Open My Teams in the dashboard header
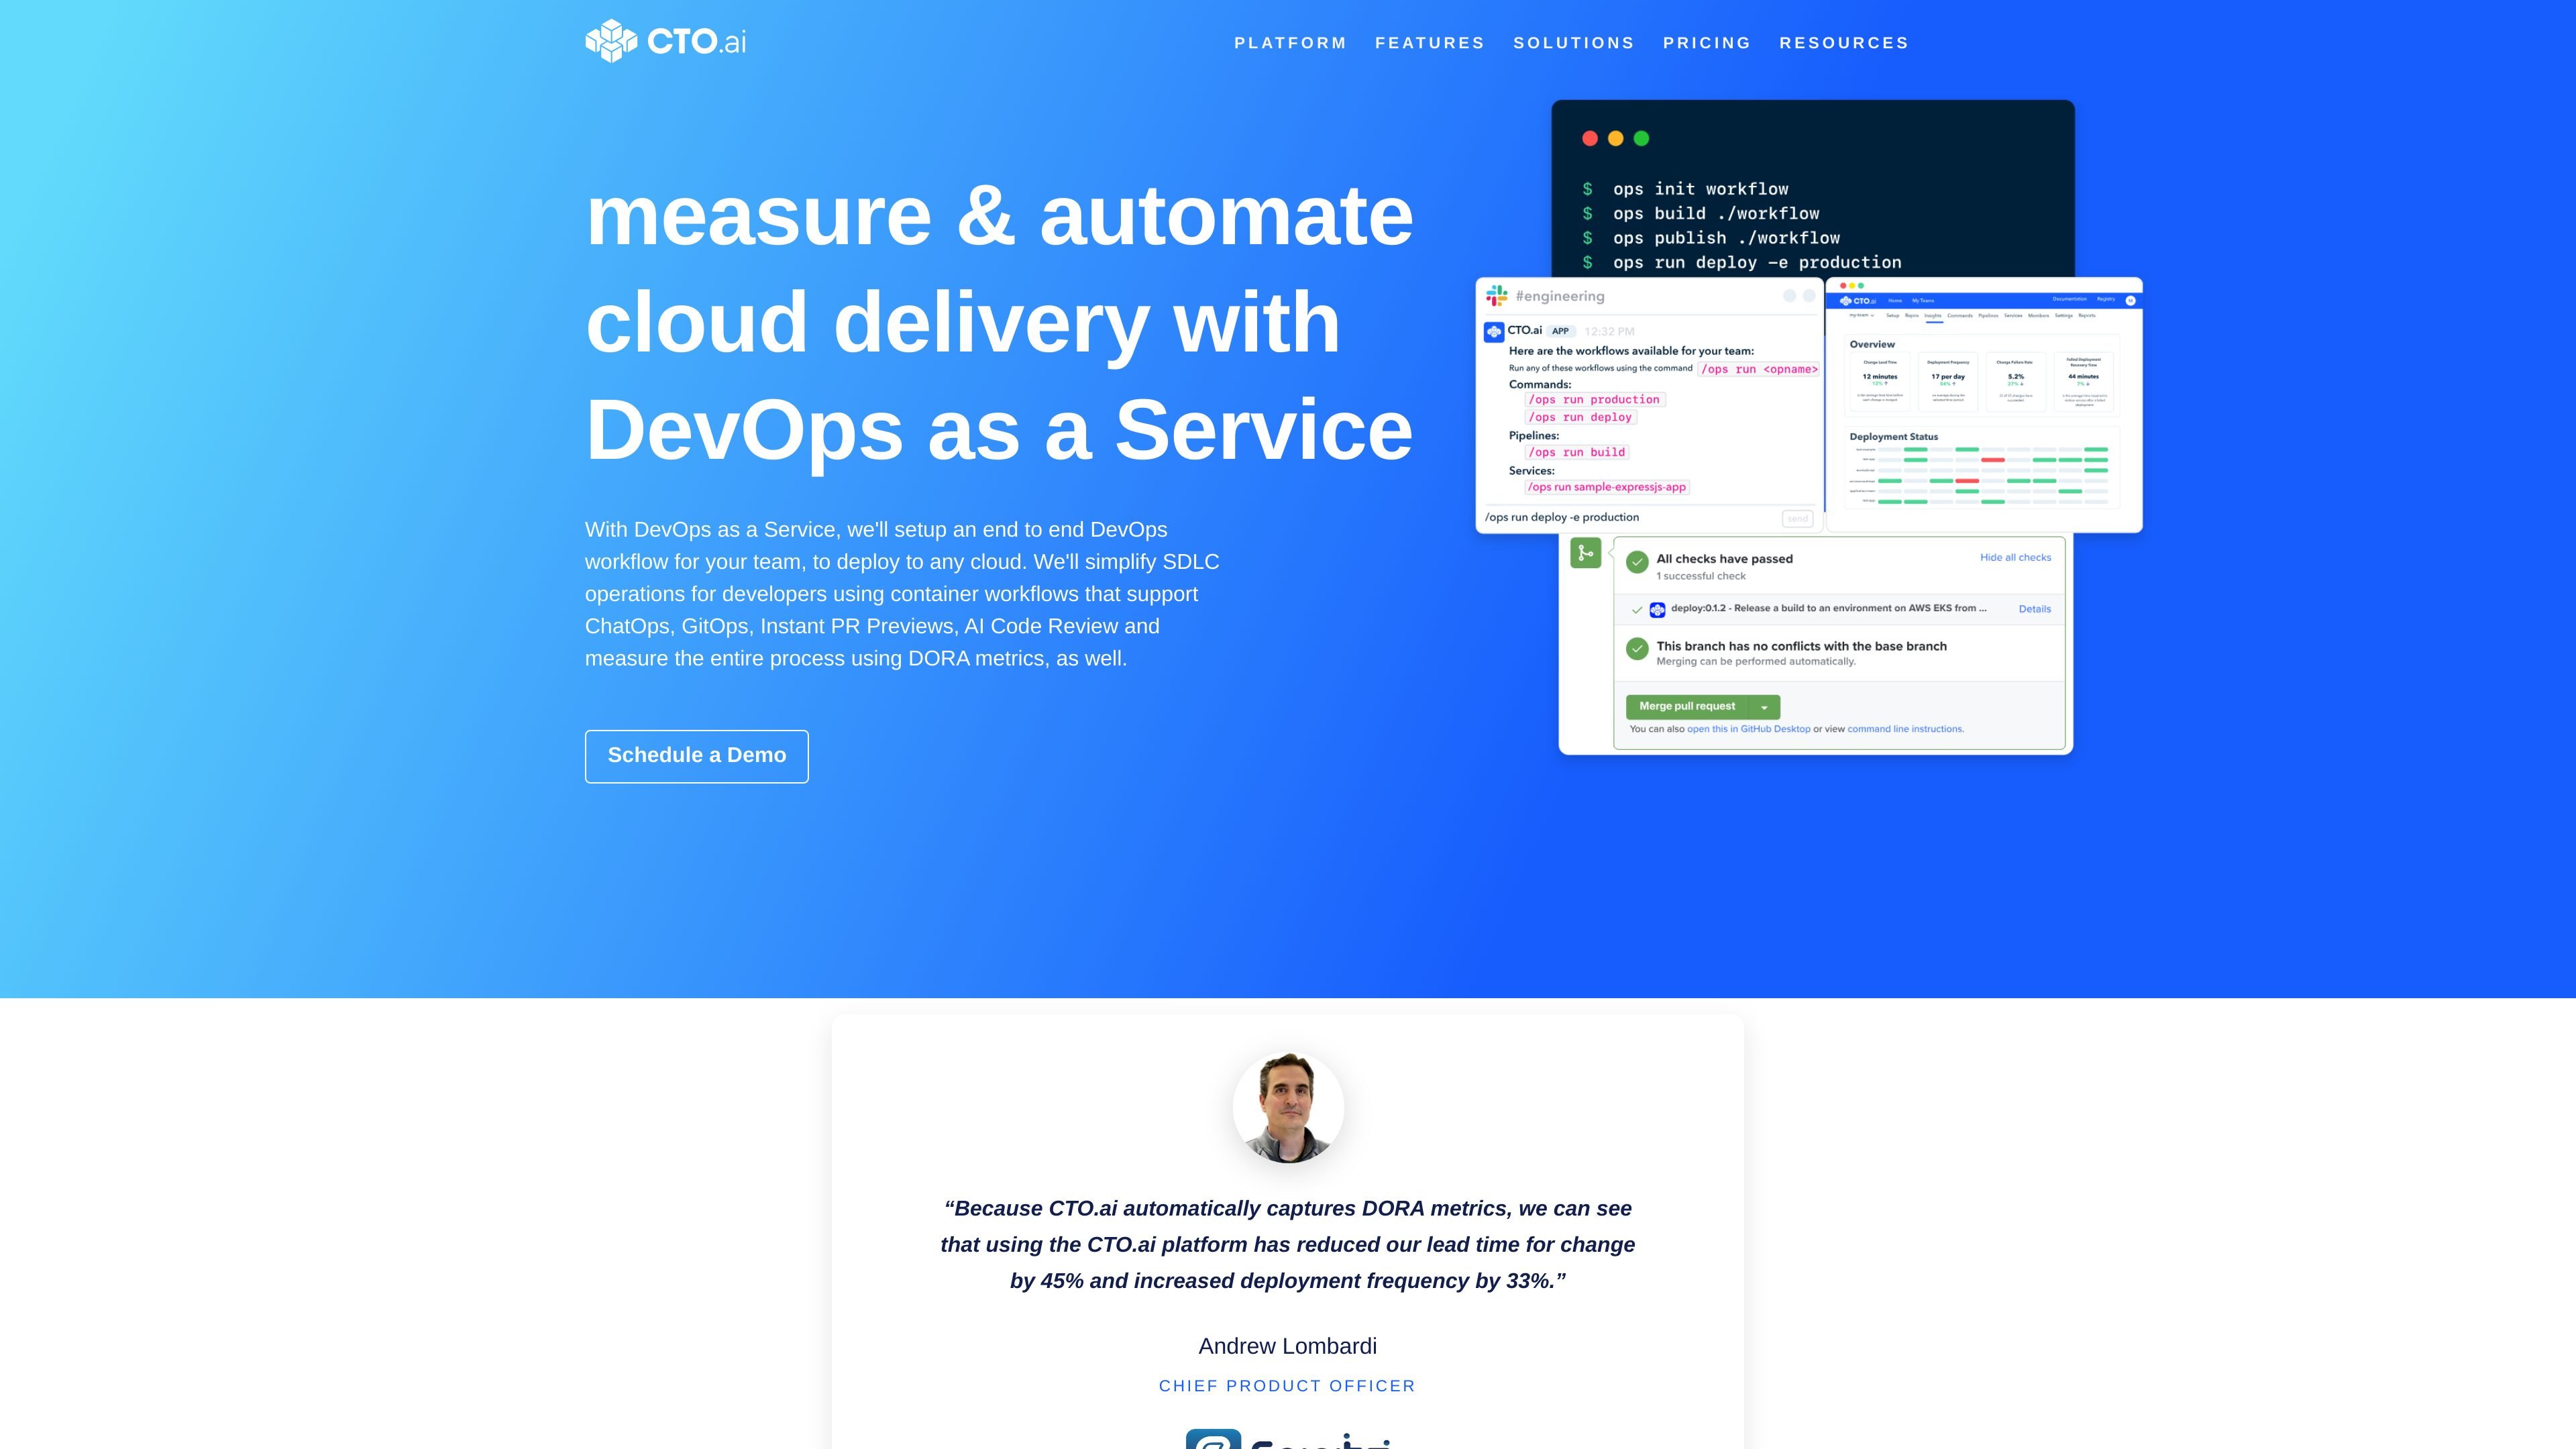The image size is (2576, 1449). tap(1923, 301)
